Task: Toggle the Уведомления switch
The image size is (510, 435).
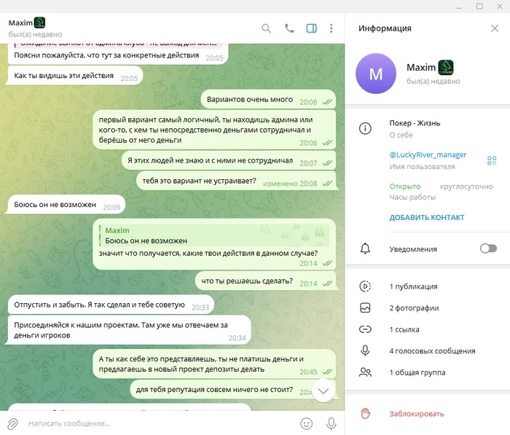Action: tap(488, 248)
